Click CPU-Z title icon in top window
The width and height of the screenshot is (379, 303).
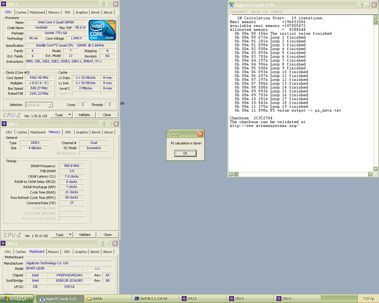[4, 4]
